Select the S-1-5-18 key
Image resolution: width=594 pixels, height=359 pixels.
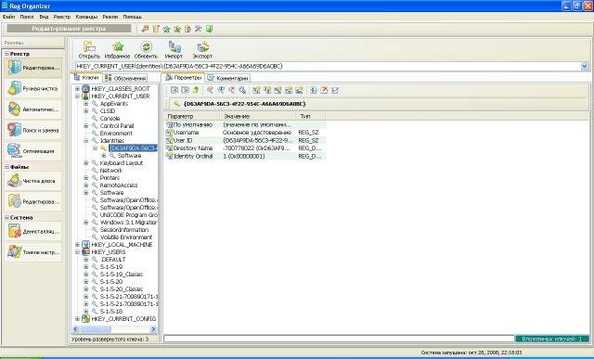[x=111, y=312]
